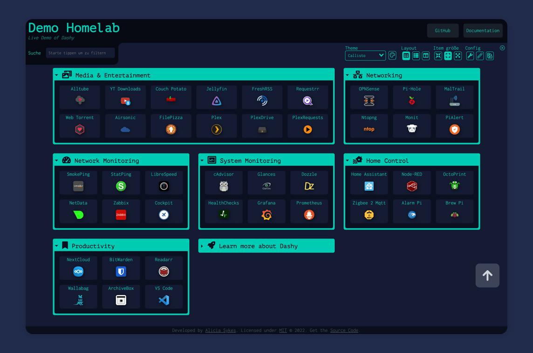Open the Node-RED tile

[412, 182]
